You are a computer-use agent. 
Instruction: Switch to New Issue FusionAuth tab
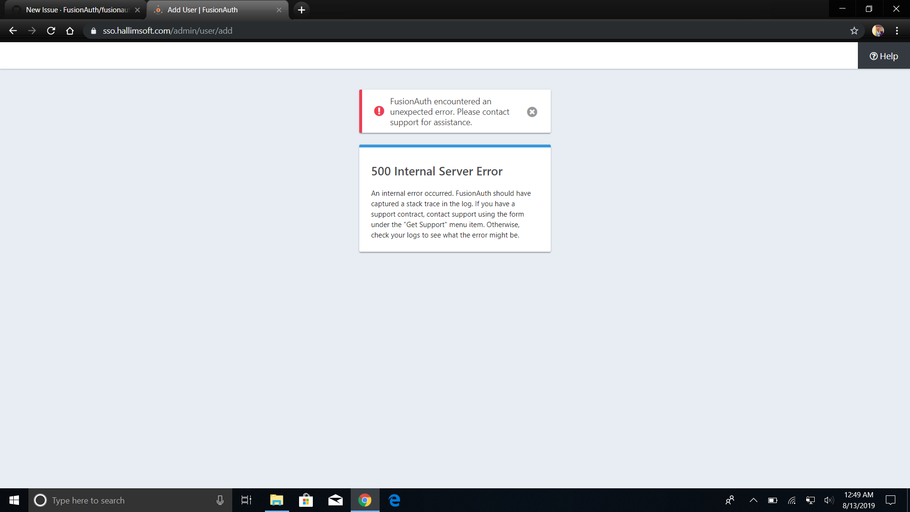76,10
